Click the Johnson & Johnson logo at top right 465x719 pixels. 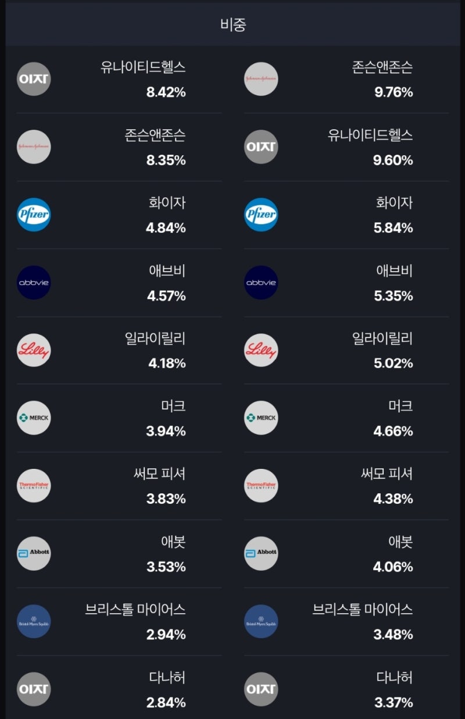pyautogui.click(x=260, y=79)
